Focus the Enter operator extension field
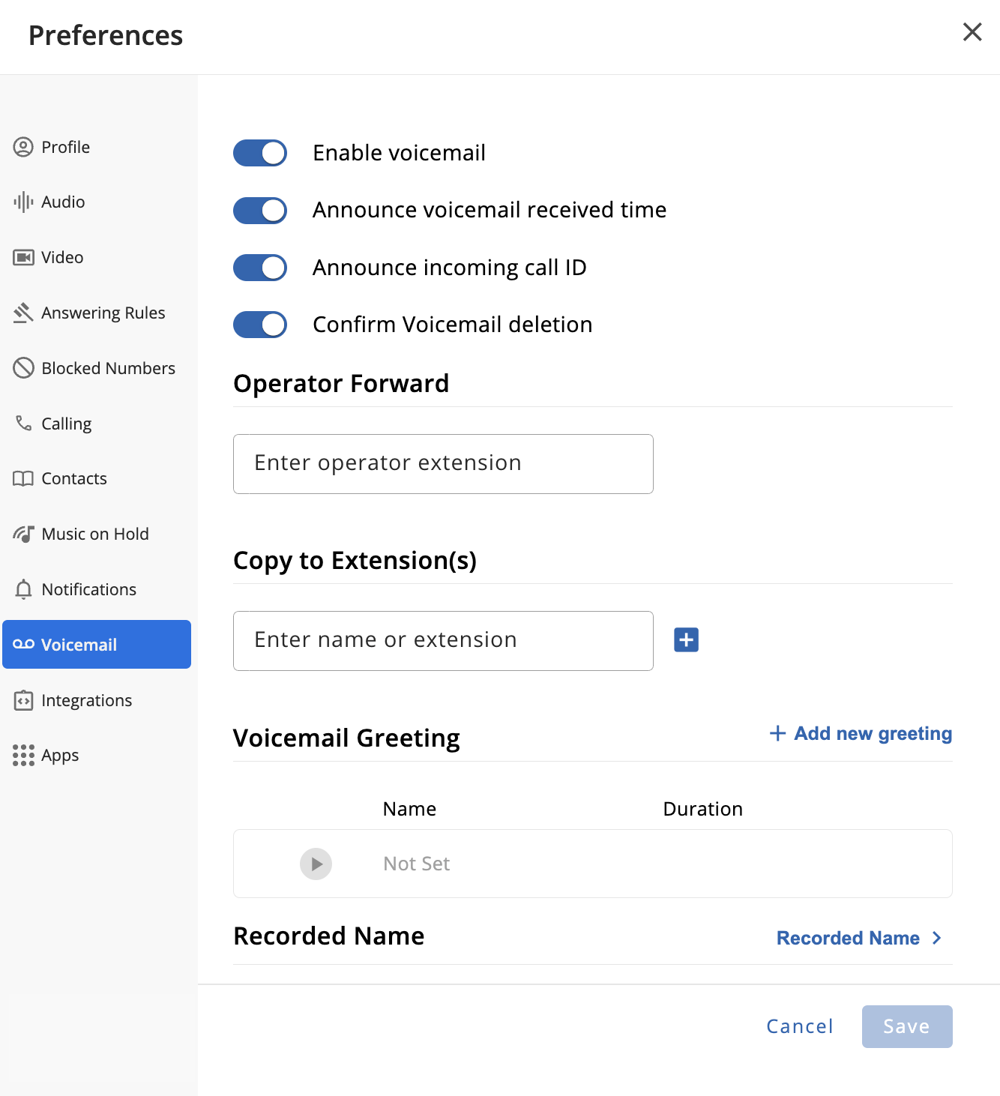 point(443,464)
